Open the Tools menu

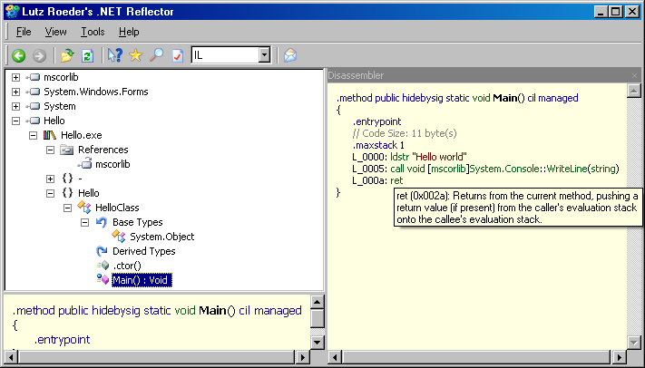pyautogui.click(x=93, y=32)
